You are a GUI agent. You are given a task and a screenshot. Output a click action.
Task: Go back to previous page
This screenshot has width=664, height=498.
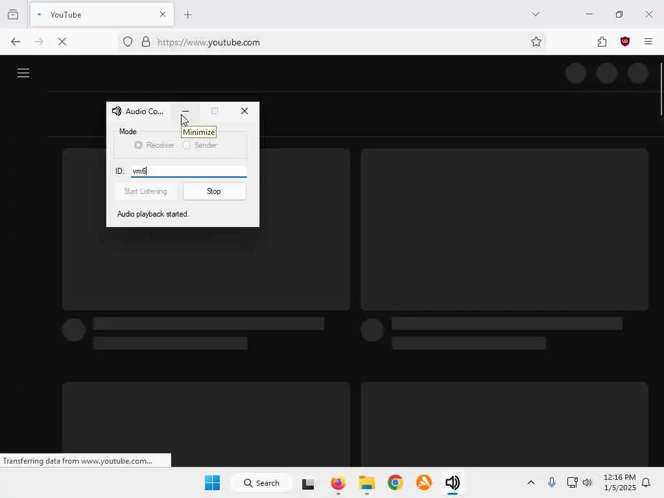click(16, 41)
